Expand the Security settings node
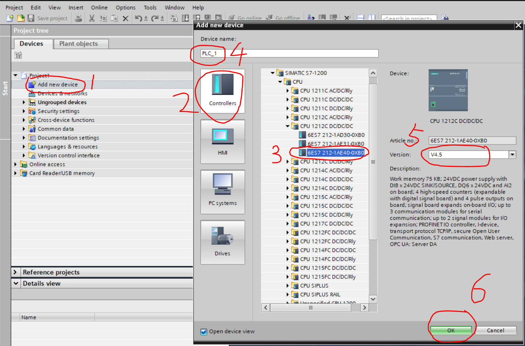 tap(24, 111)
